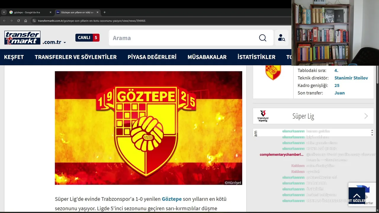
Task: Click the complementarychamberl... chat username
Action: (x=282, y=154)
